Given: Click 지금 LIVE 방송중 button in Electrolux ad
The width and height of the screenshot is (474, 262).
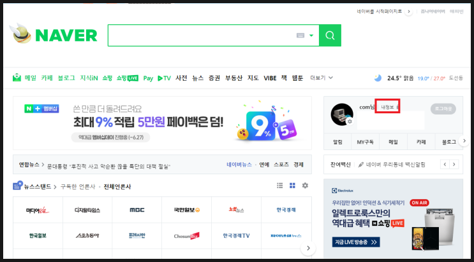Looking at the screenshot, I should 356,242.
